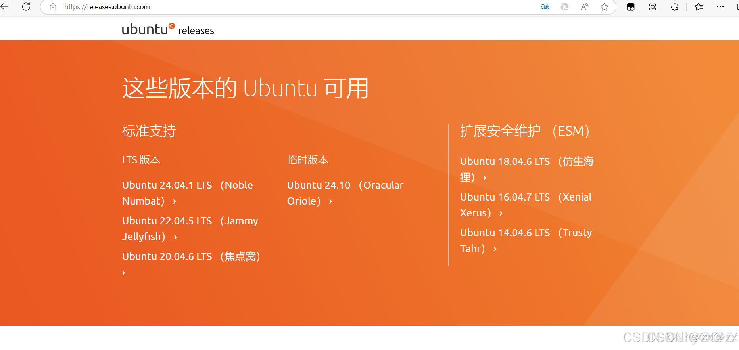Open browser extensions puzzle icon
739x350 pixels.
point(674,7)
